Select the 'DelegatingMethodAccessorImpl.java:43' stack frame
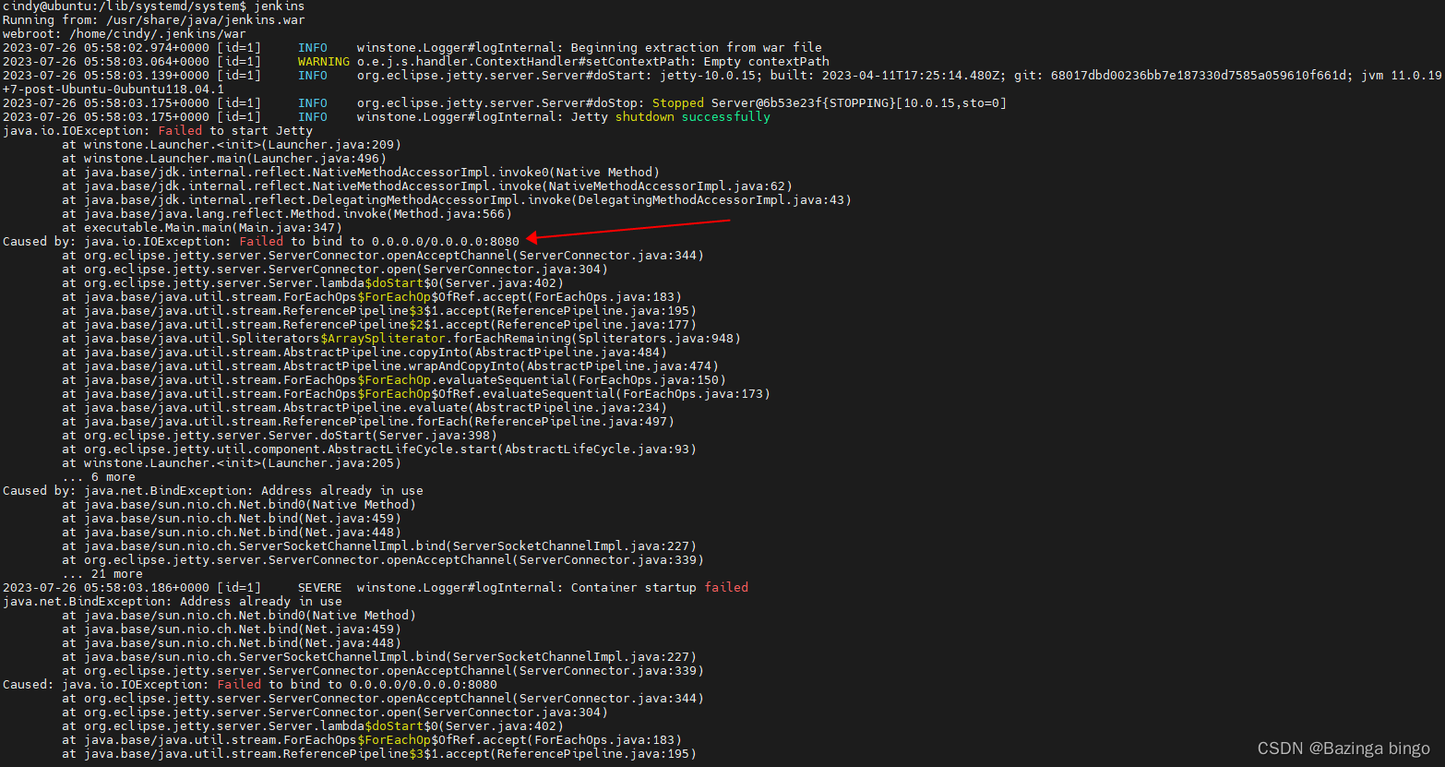The image size is (1445, 767). [x=457, y=200]
